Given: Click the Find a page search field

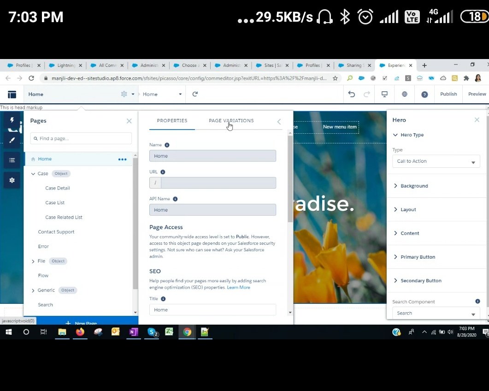Looking at the screenshot, I should 81,138.
